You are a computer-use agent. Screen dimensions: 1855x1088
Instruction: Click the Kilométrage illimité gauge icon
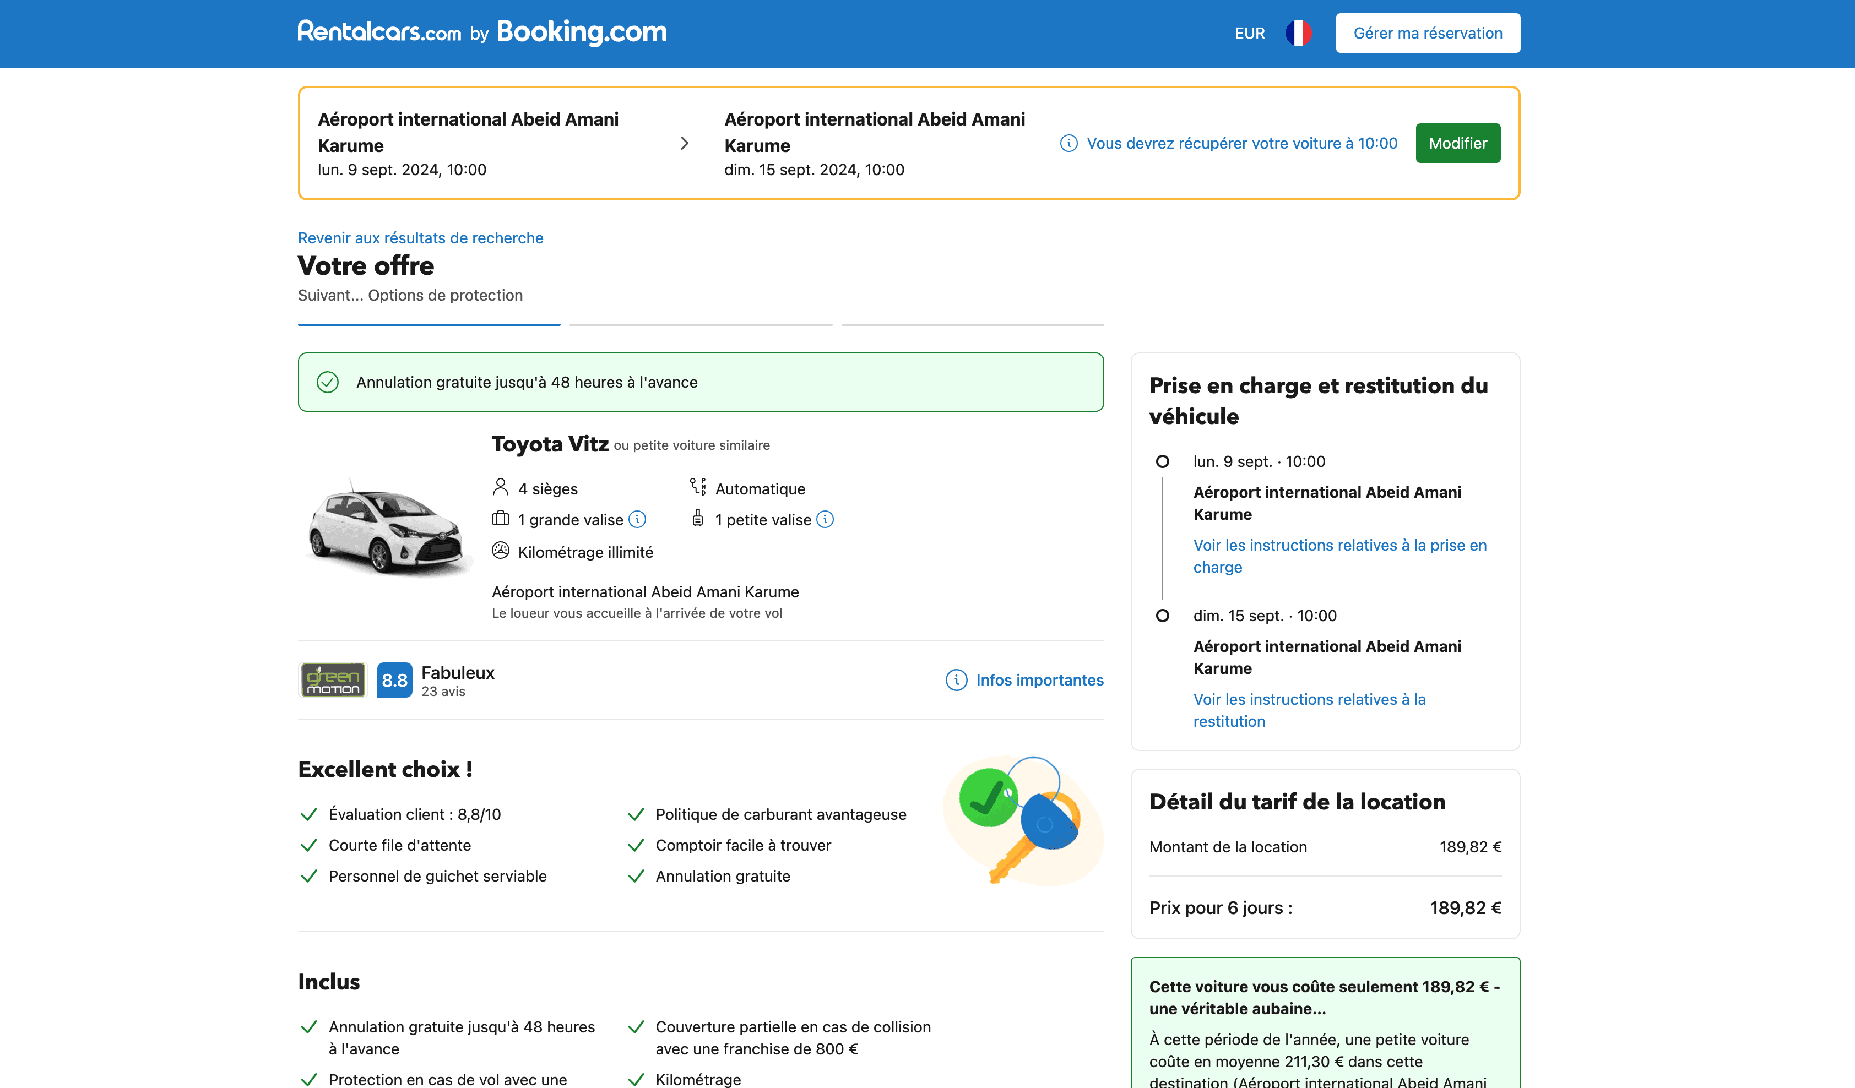point(501,551)
